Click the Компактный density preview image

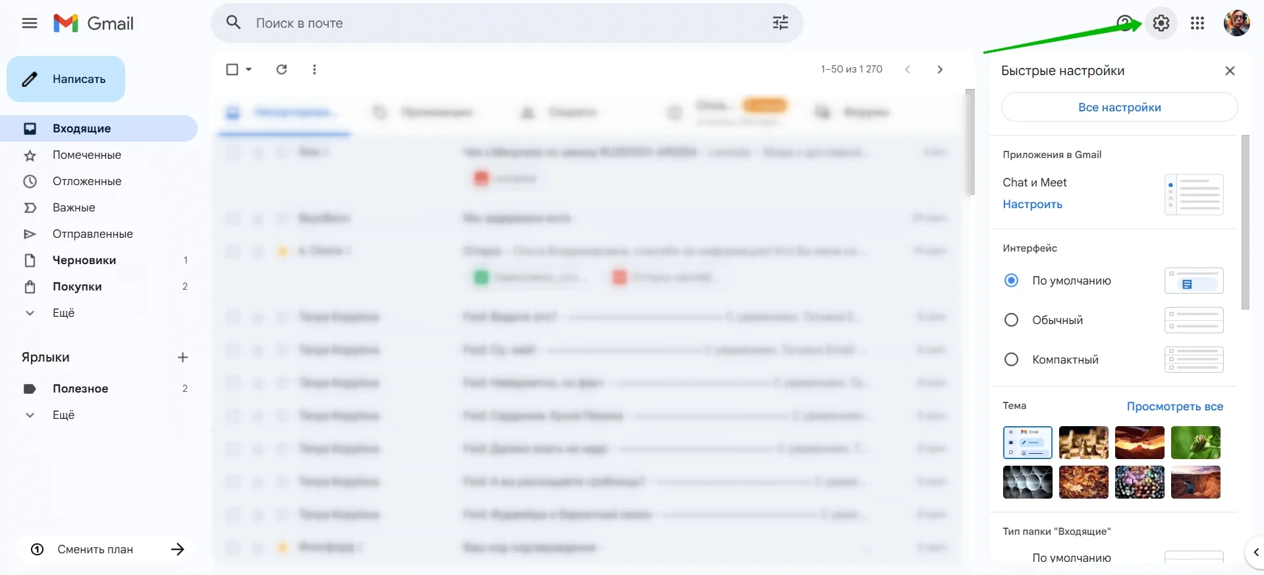[1194, 360]
